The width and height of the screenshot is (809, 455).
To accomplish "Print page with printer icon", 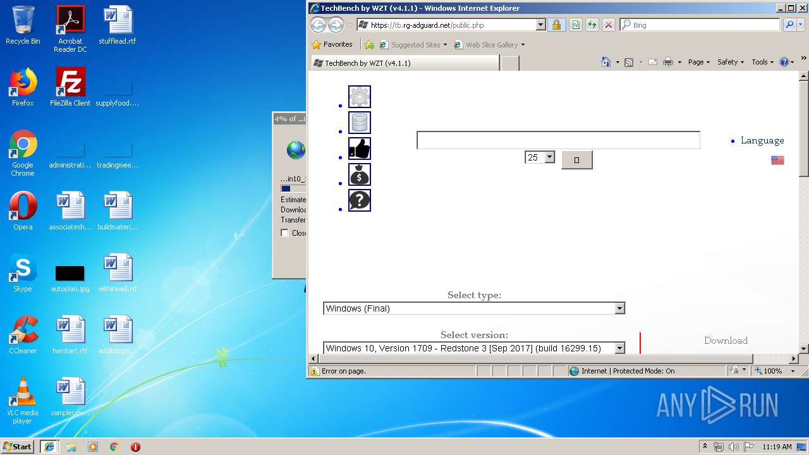I will coord(668,62).
